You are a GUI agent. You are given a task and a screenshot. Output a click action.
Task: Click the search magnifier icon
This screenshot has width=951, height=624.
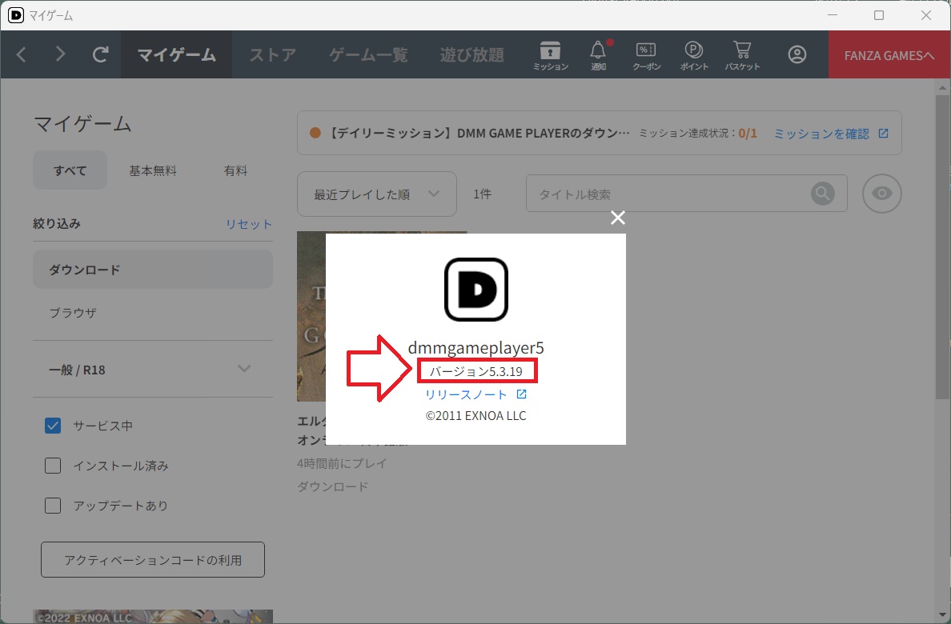[x=822, y=194]
